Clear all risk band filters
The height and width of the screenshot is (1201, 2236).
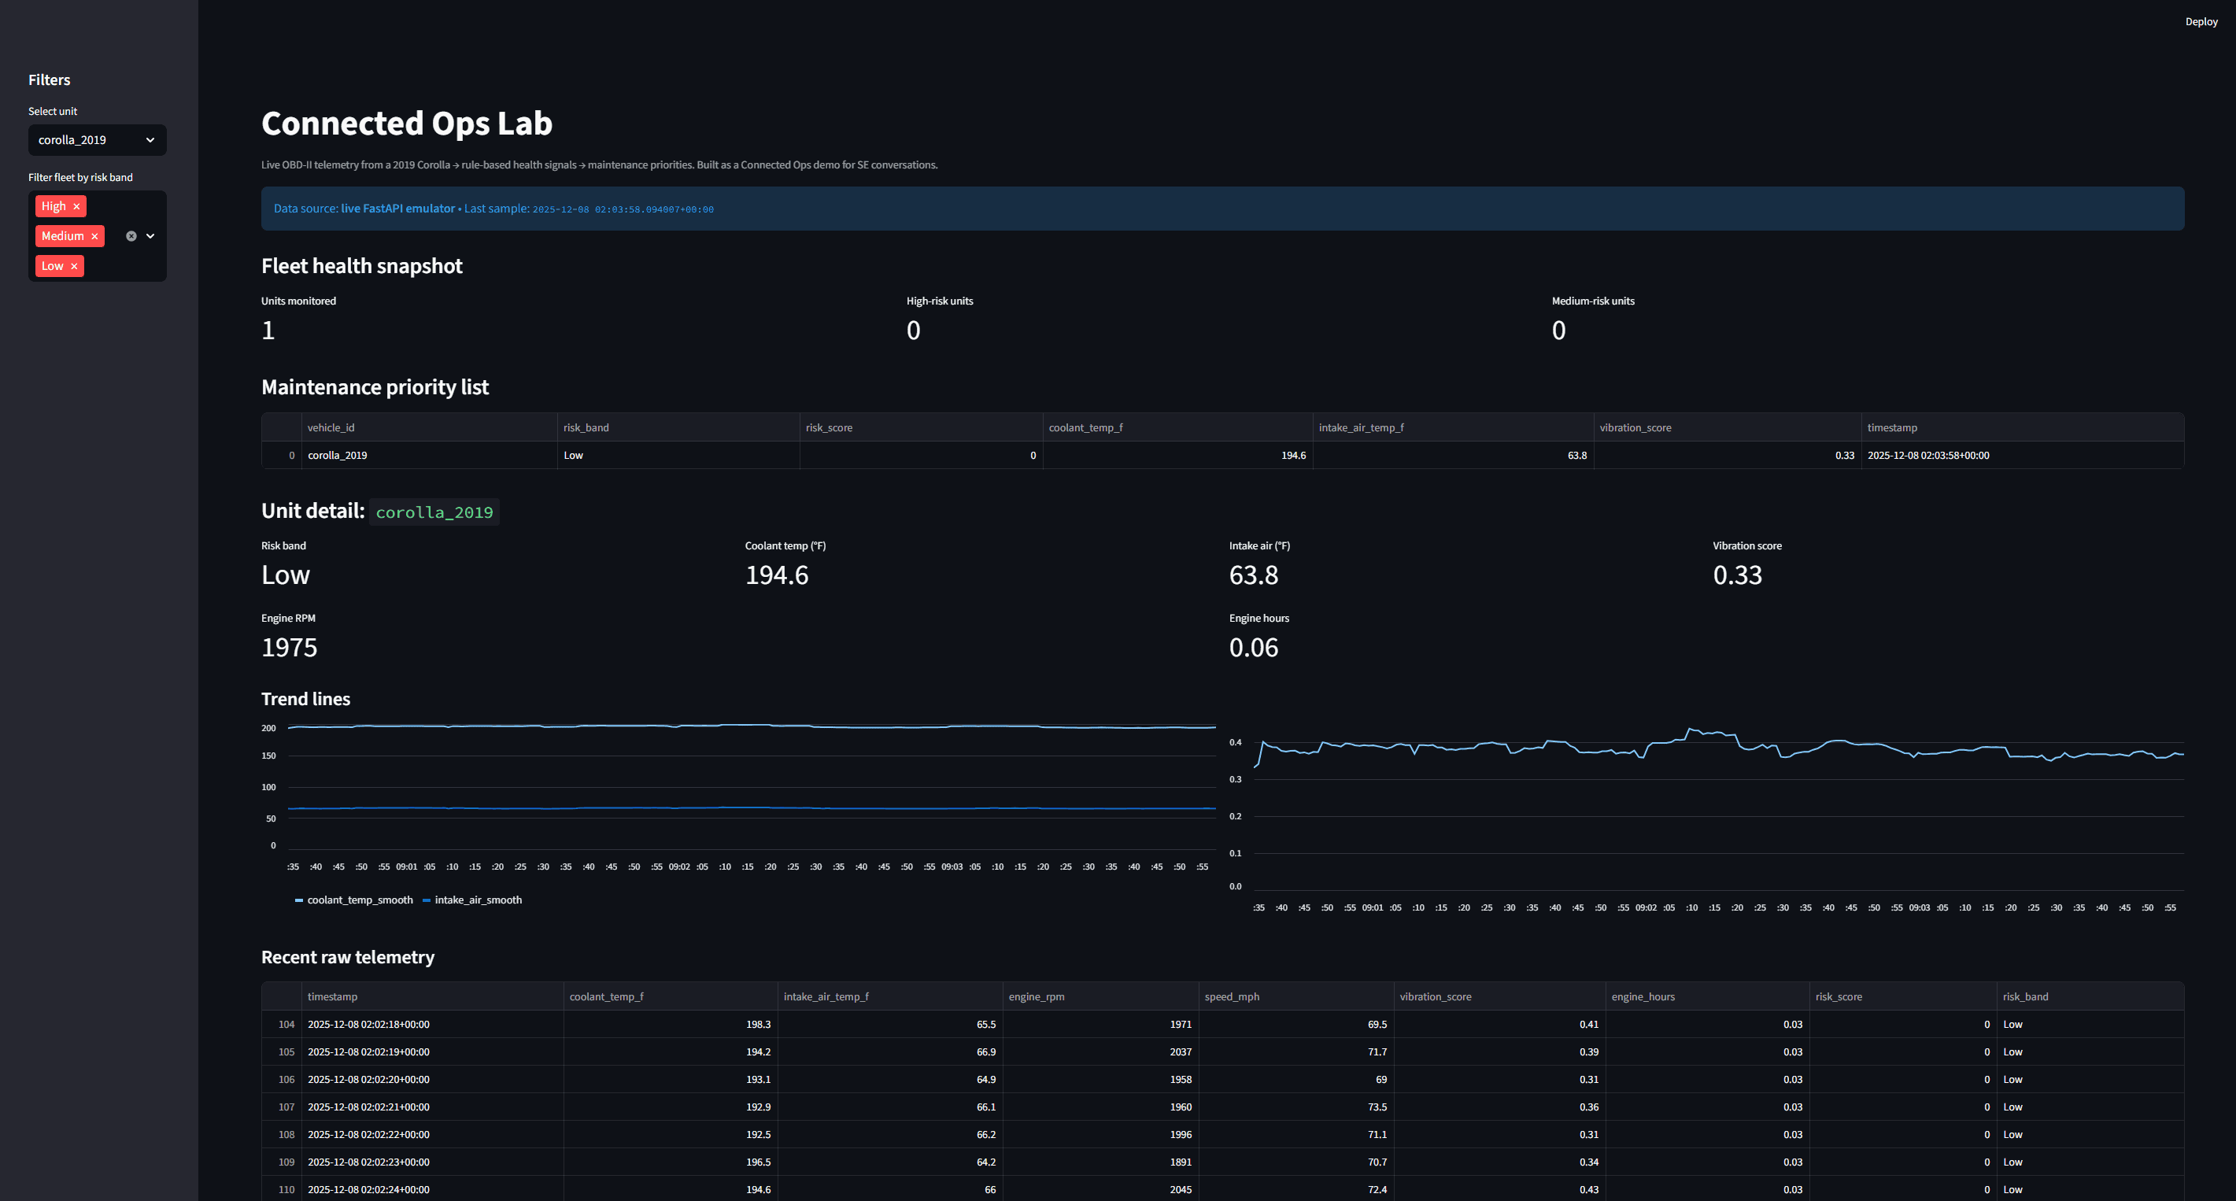click(131, 236)
